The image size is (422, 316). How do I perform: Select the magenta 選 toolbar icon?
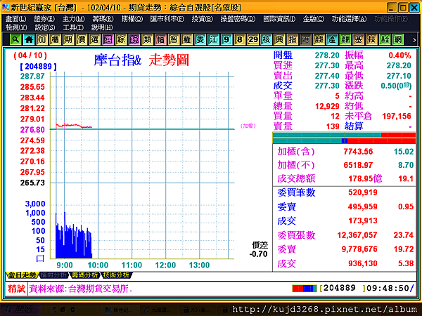[x=108, y=40]
